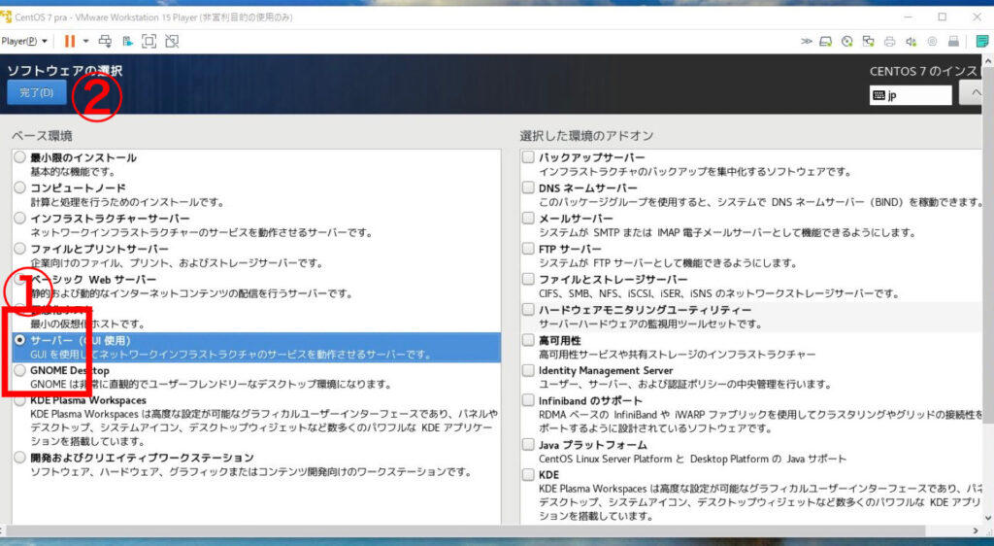
Task: Click the orange Pause virtual machine icon
Action: [70, 41]
